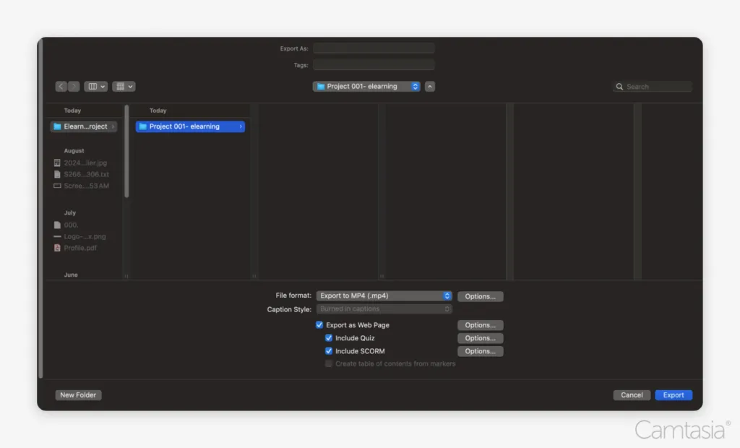Click the folder icon of Elearn...roject
Screen dimensions: 740x448
57,126
